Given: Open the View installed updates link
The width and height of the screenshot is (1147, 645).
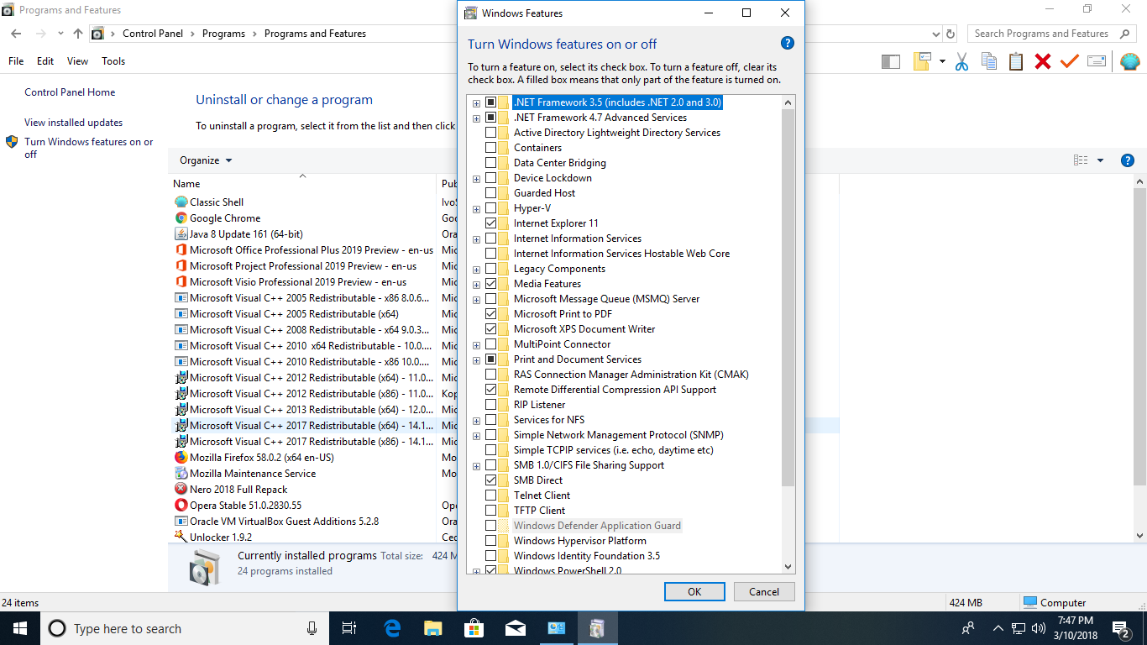Looking at the screenshot, I should click(x=73, y=123).
